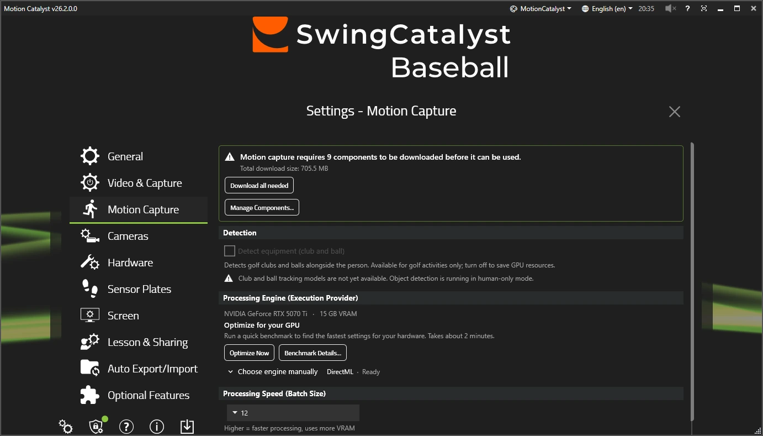Click Optimize Now button

point(250,353)
